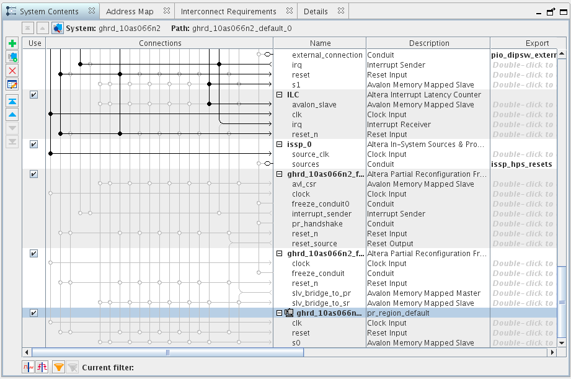Uncheck the Use checkbox for ILC
571x379 pixels.
coord(34,95)
